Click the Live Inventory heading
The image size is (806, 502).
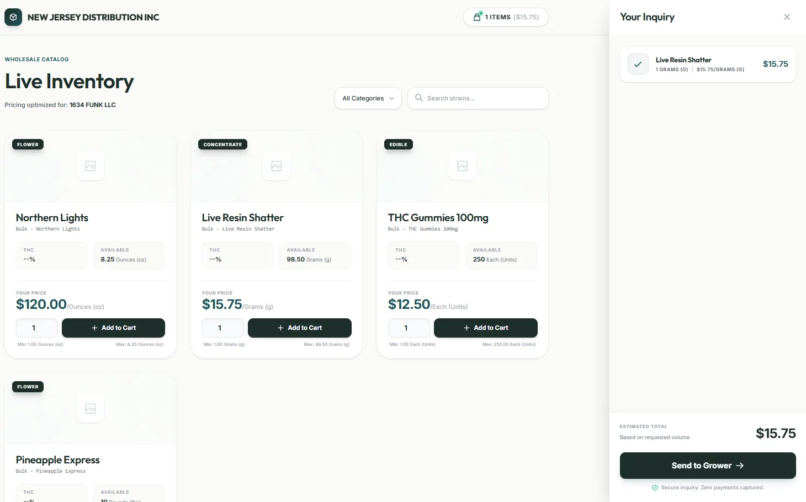click(69, 82)
